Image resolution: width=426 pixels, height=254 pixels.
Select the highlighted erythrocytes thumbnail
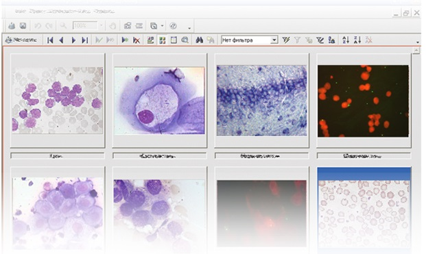click(364, 210)
